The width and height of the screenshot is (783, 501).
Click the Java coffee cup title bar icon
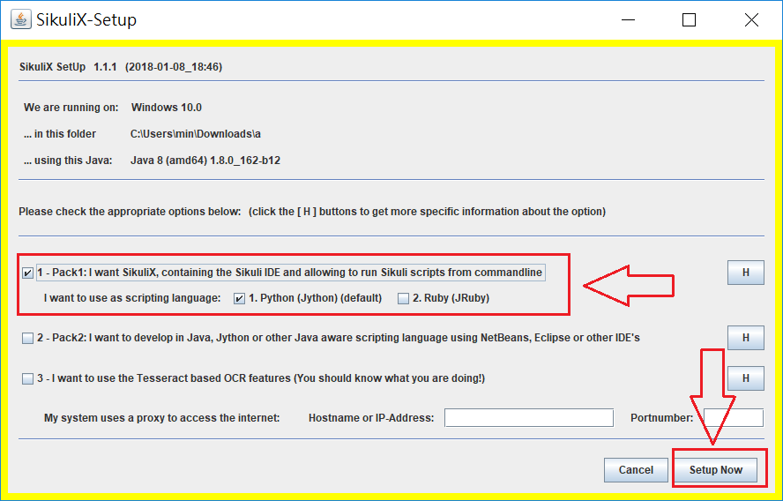(21, 19)
